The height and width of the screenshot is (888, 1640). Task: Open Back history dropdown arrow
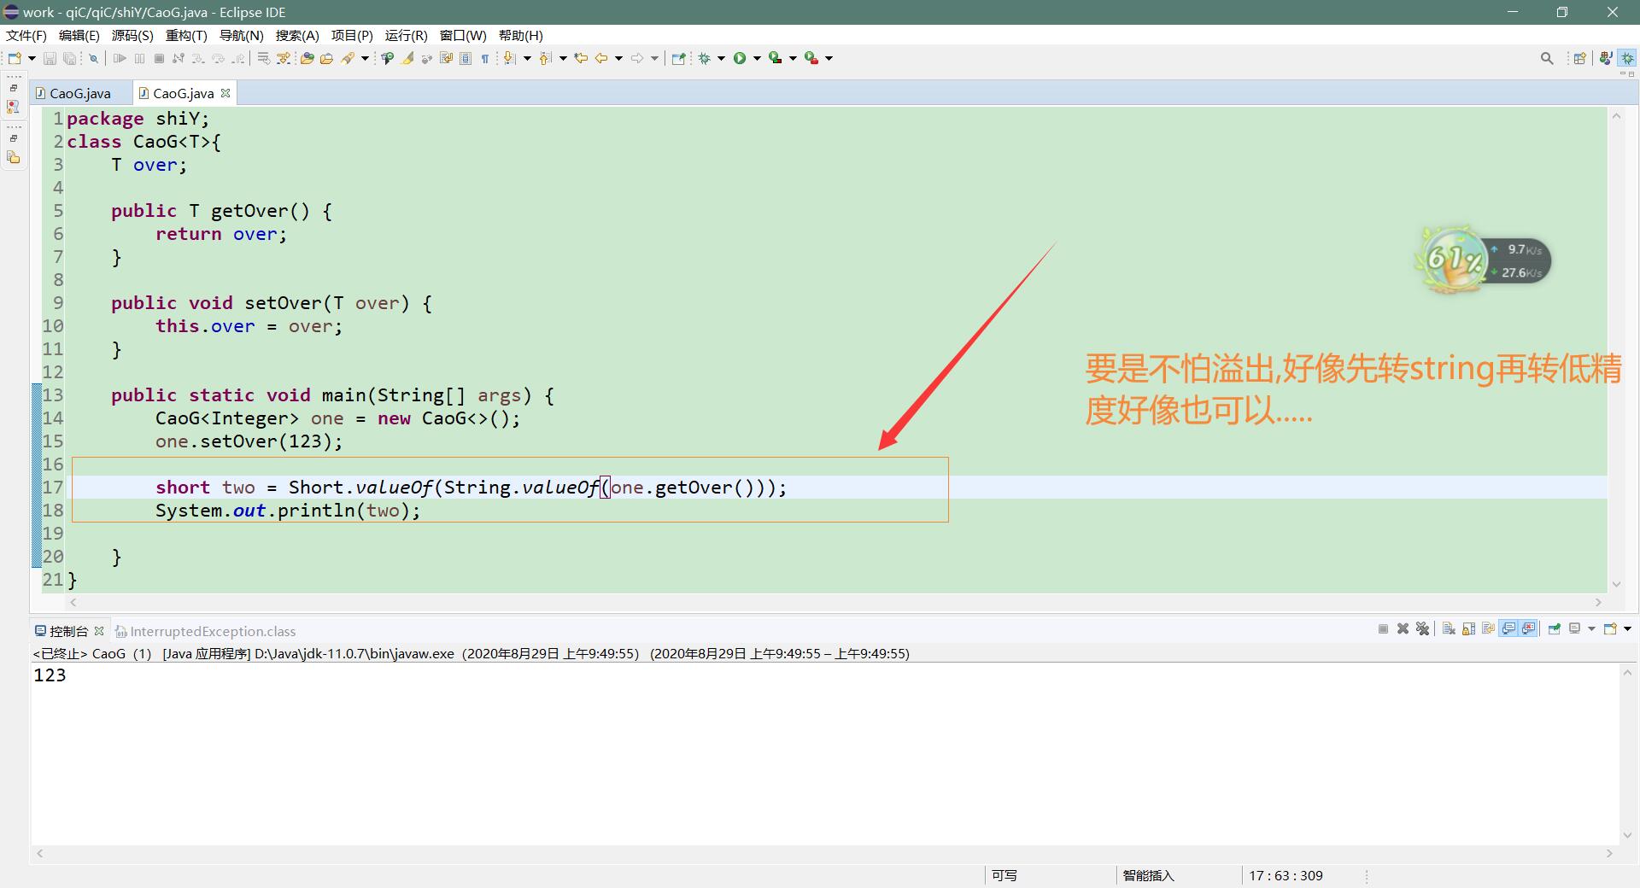tap(618, 58)
